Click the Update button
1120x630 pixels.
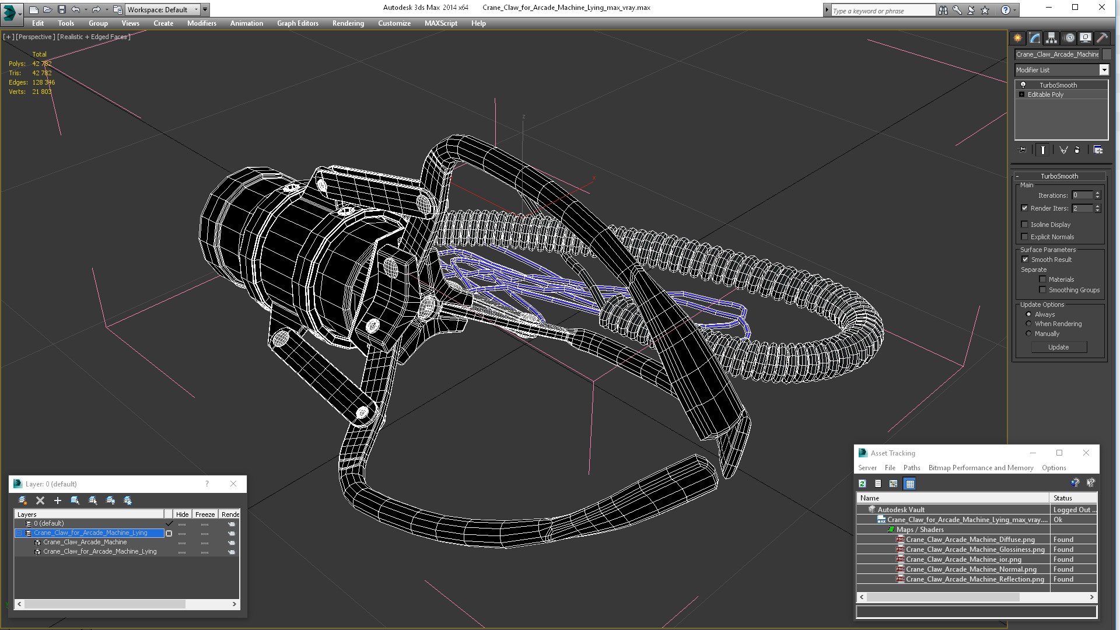[x=1058, y=347]
